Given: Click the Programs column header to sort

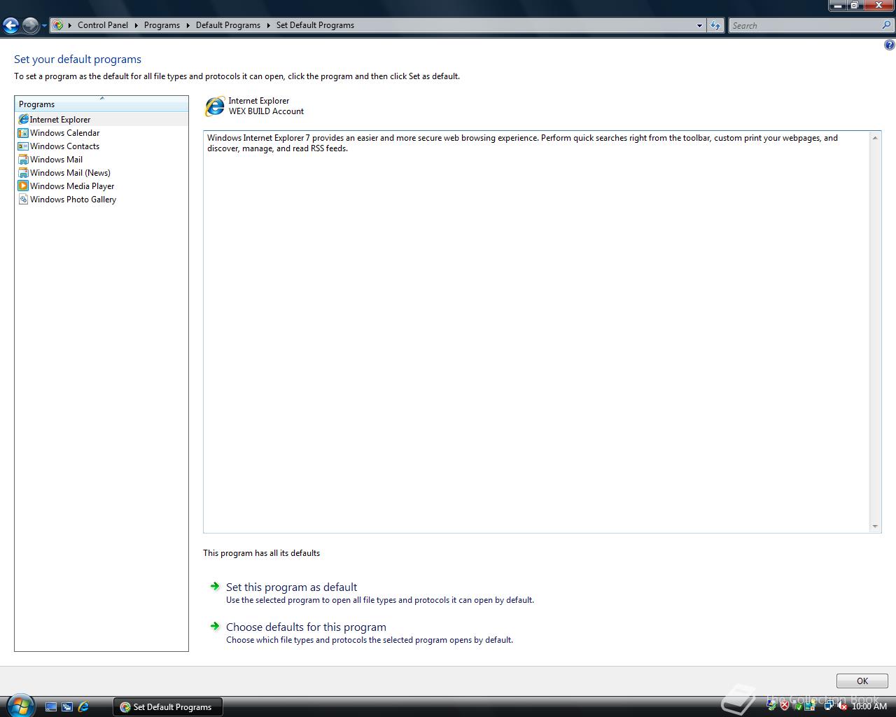Looking at the screenshot, I should click(101, 104).
